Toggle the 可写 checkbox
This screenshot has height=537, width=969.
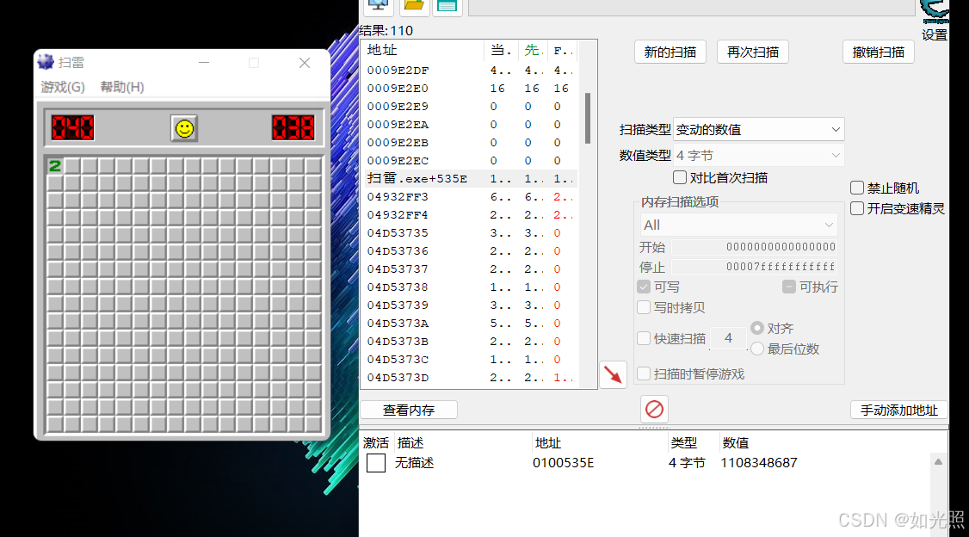[644, 287]
